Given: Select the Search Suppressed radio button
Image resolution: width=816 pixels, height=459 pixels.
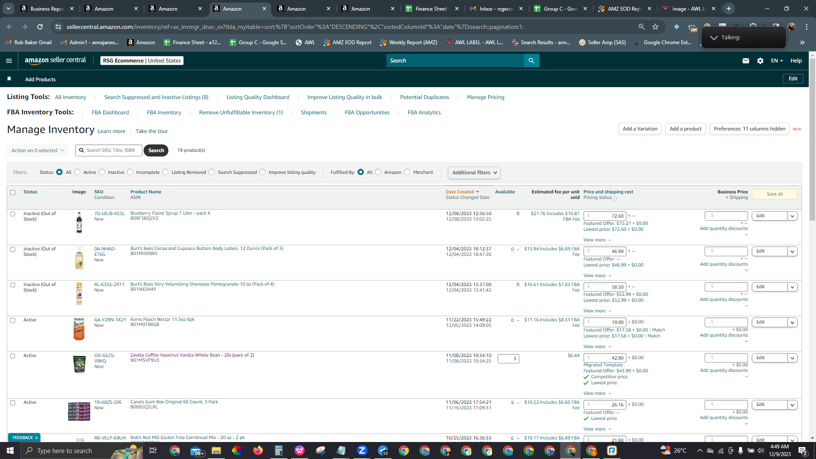Looking at the screenshot, I should coord(212,172).
